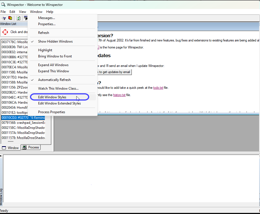Viewport: 260px width, 214px height.
Task: Select list row 0001157A: MozillaDropShado
Action: [23, 133]
